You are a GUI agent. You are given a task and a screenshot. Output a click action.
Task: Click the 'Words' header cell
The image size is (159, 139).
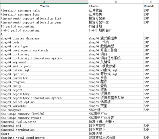click(44, 6)
